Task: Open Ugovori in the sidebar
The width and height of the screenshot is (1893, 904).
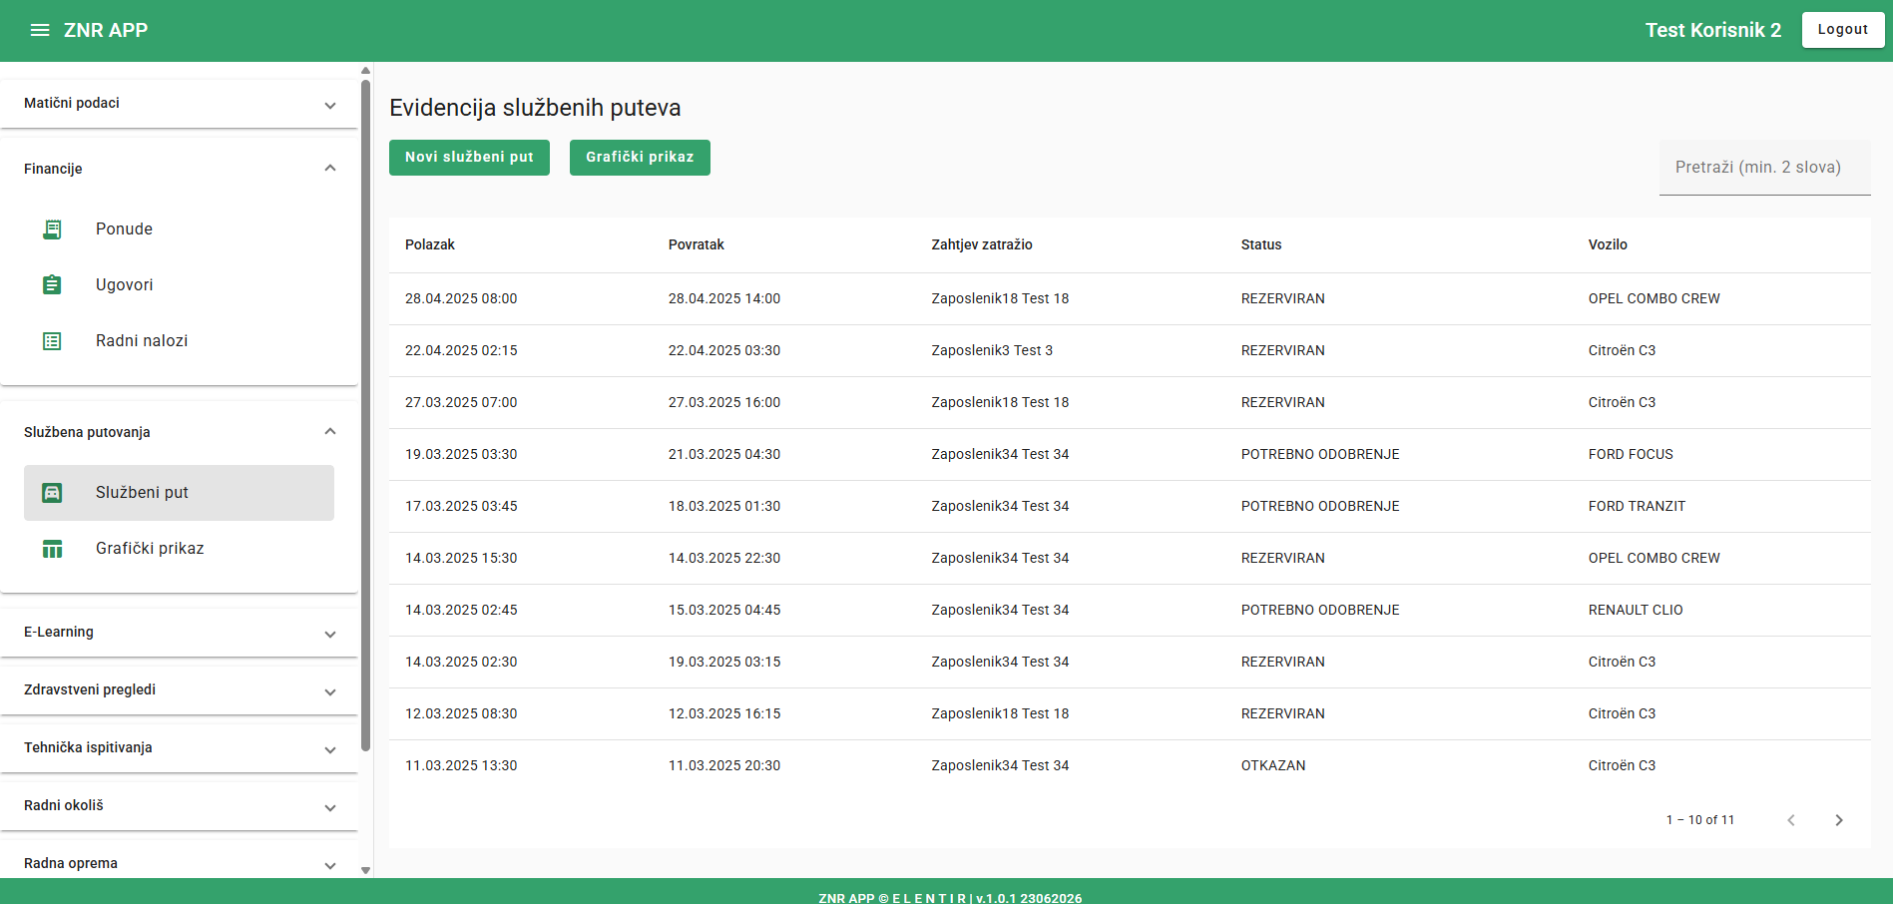Action: (x=179, y=285)
